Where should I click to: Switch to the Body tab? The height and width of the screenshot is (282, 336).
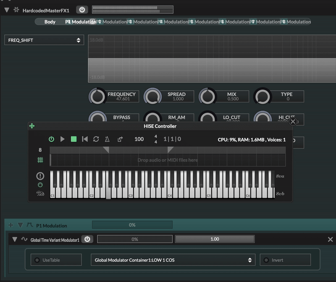50,22
